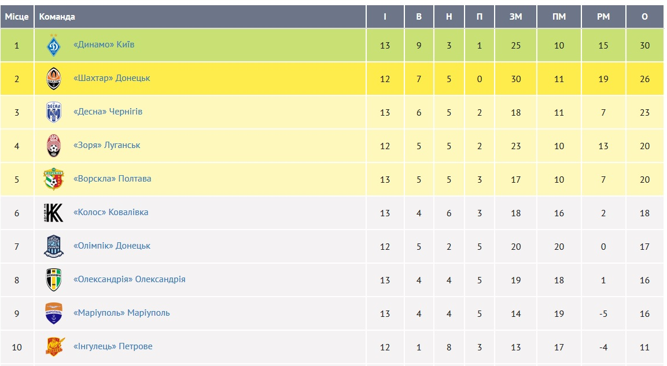This screenshot has width=667, height=366.
Task: Select the «Маріуполь» Маріуполь link
Action: pyautogui.click(x=121, y=313)
